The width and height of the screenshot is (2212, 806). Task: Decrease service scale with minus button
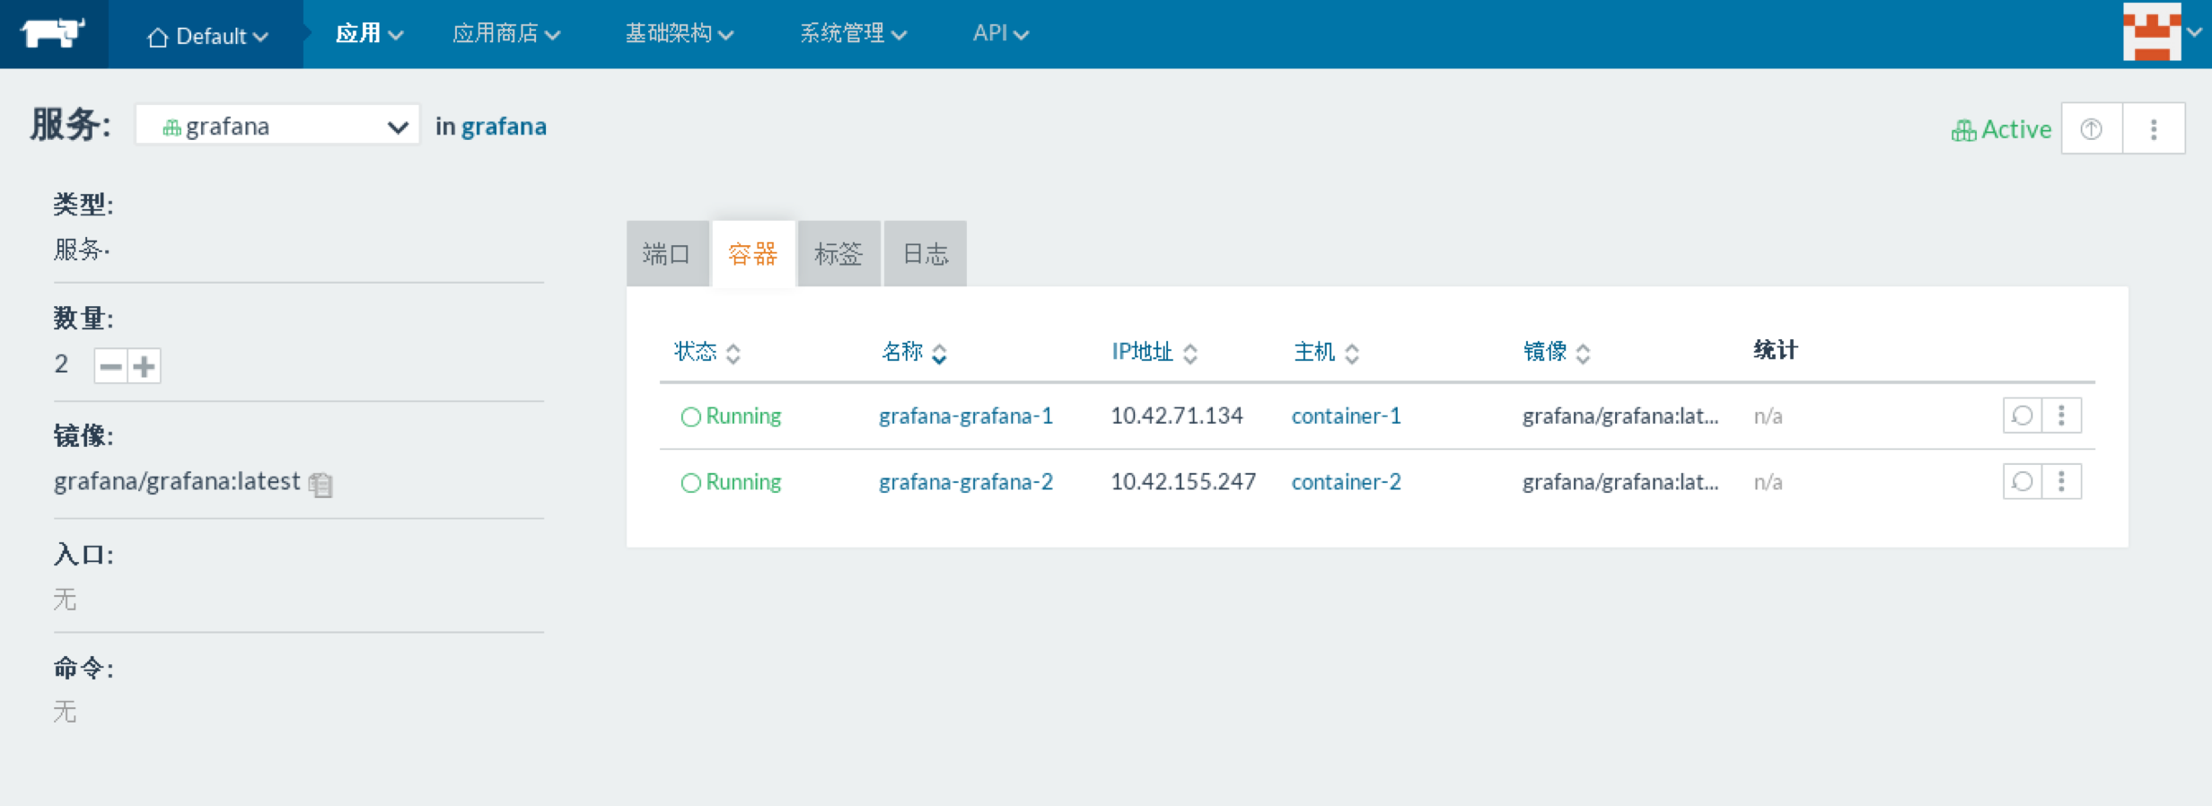tap(110, 366)
